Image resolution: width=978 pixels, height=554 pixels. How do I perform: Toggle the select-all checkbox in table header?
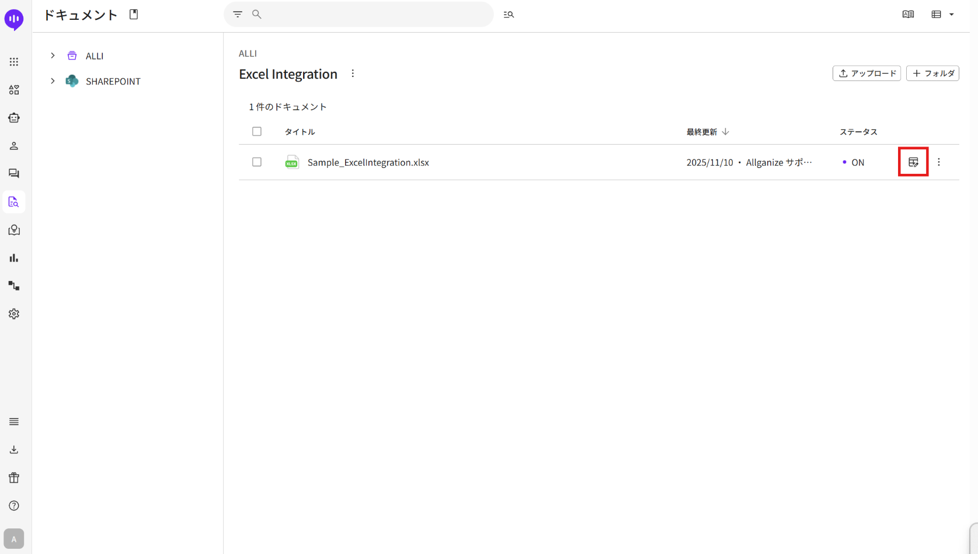click(x=257, y=132)
